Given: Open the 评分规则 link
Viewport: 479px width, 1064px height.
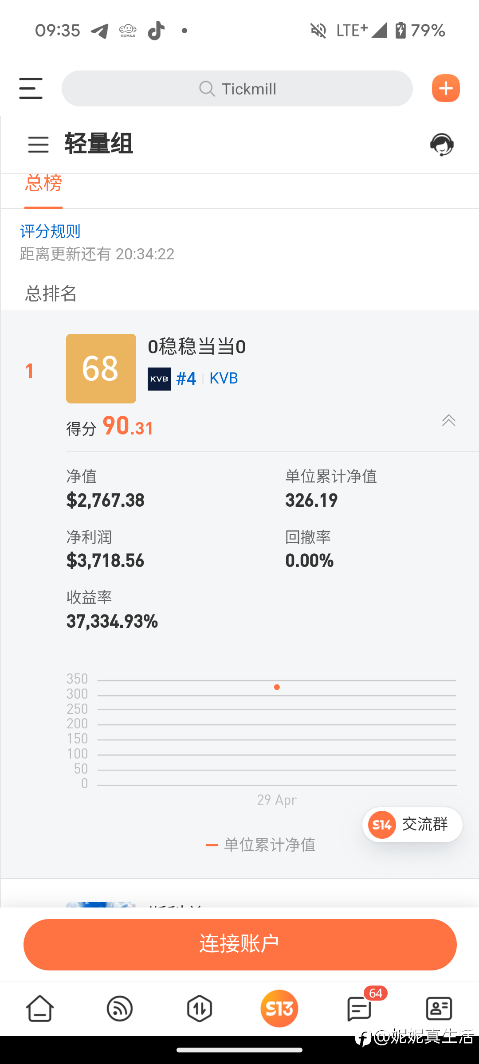Looking at the screenshot, I should click(x=50, y=231).
